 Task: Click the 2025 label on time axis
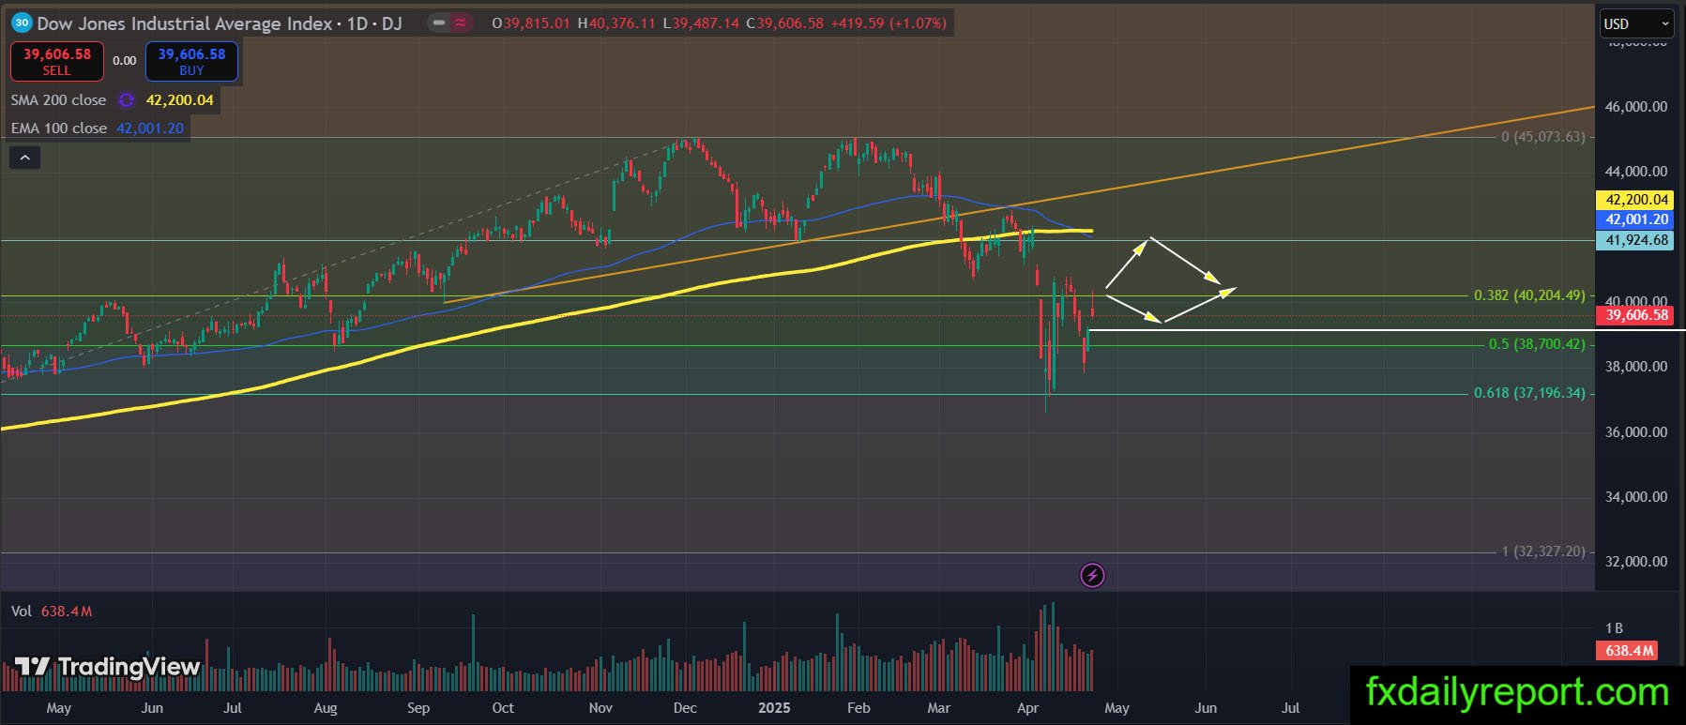tap(774, 708)
